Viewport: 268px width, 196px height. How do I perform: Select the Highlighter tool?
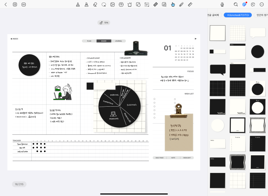pyautogui.click(x=87, y=5)
